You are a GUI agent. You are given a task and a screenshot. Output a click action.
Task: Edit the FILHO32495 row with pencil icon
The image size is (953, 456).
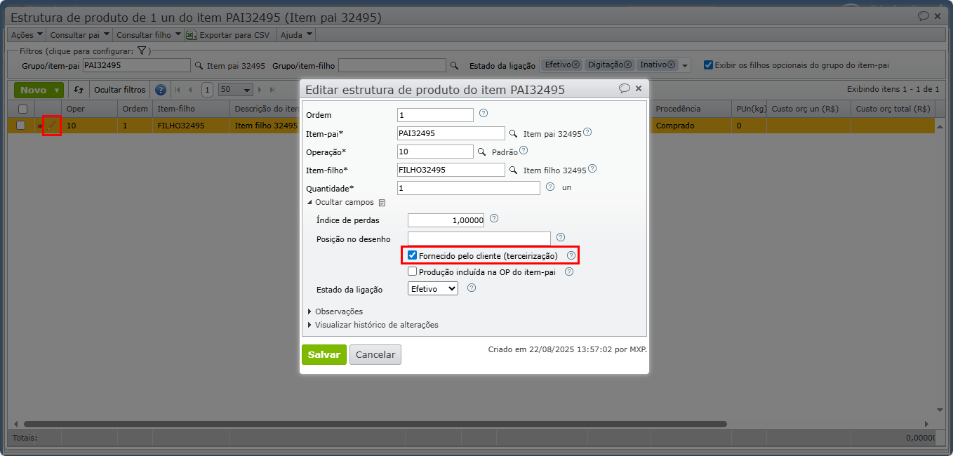coord(52,126)
